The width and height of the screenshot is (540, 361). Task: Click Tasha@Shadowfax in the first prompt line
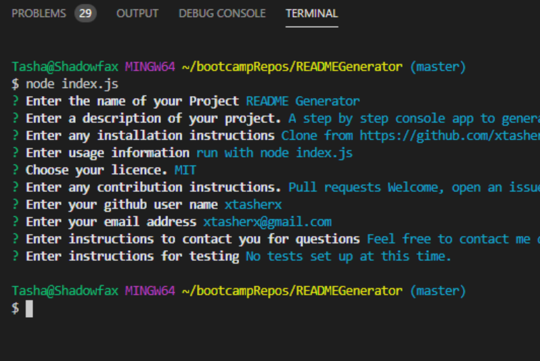pos(65,67)
